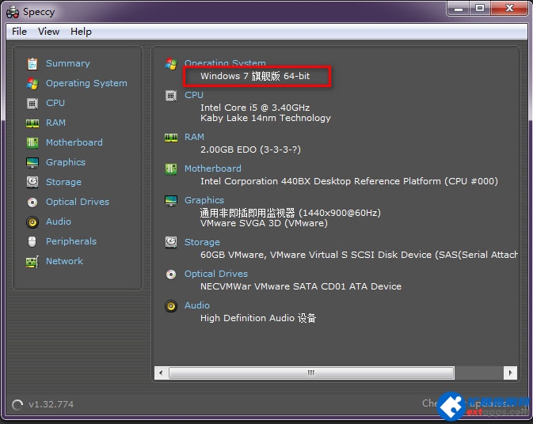The width and height of the screenshot is (533, 424).
Task: Click the RAM stick icon in sidebar
Action: (x=32, y=123)
